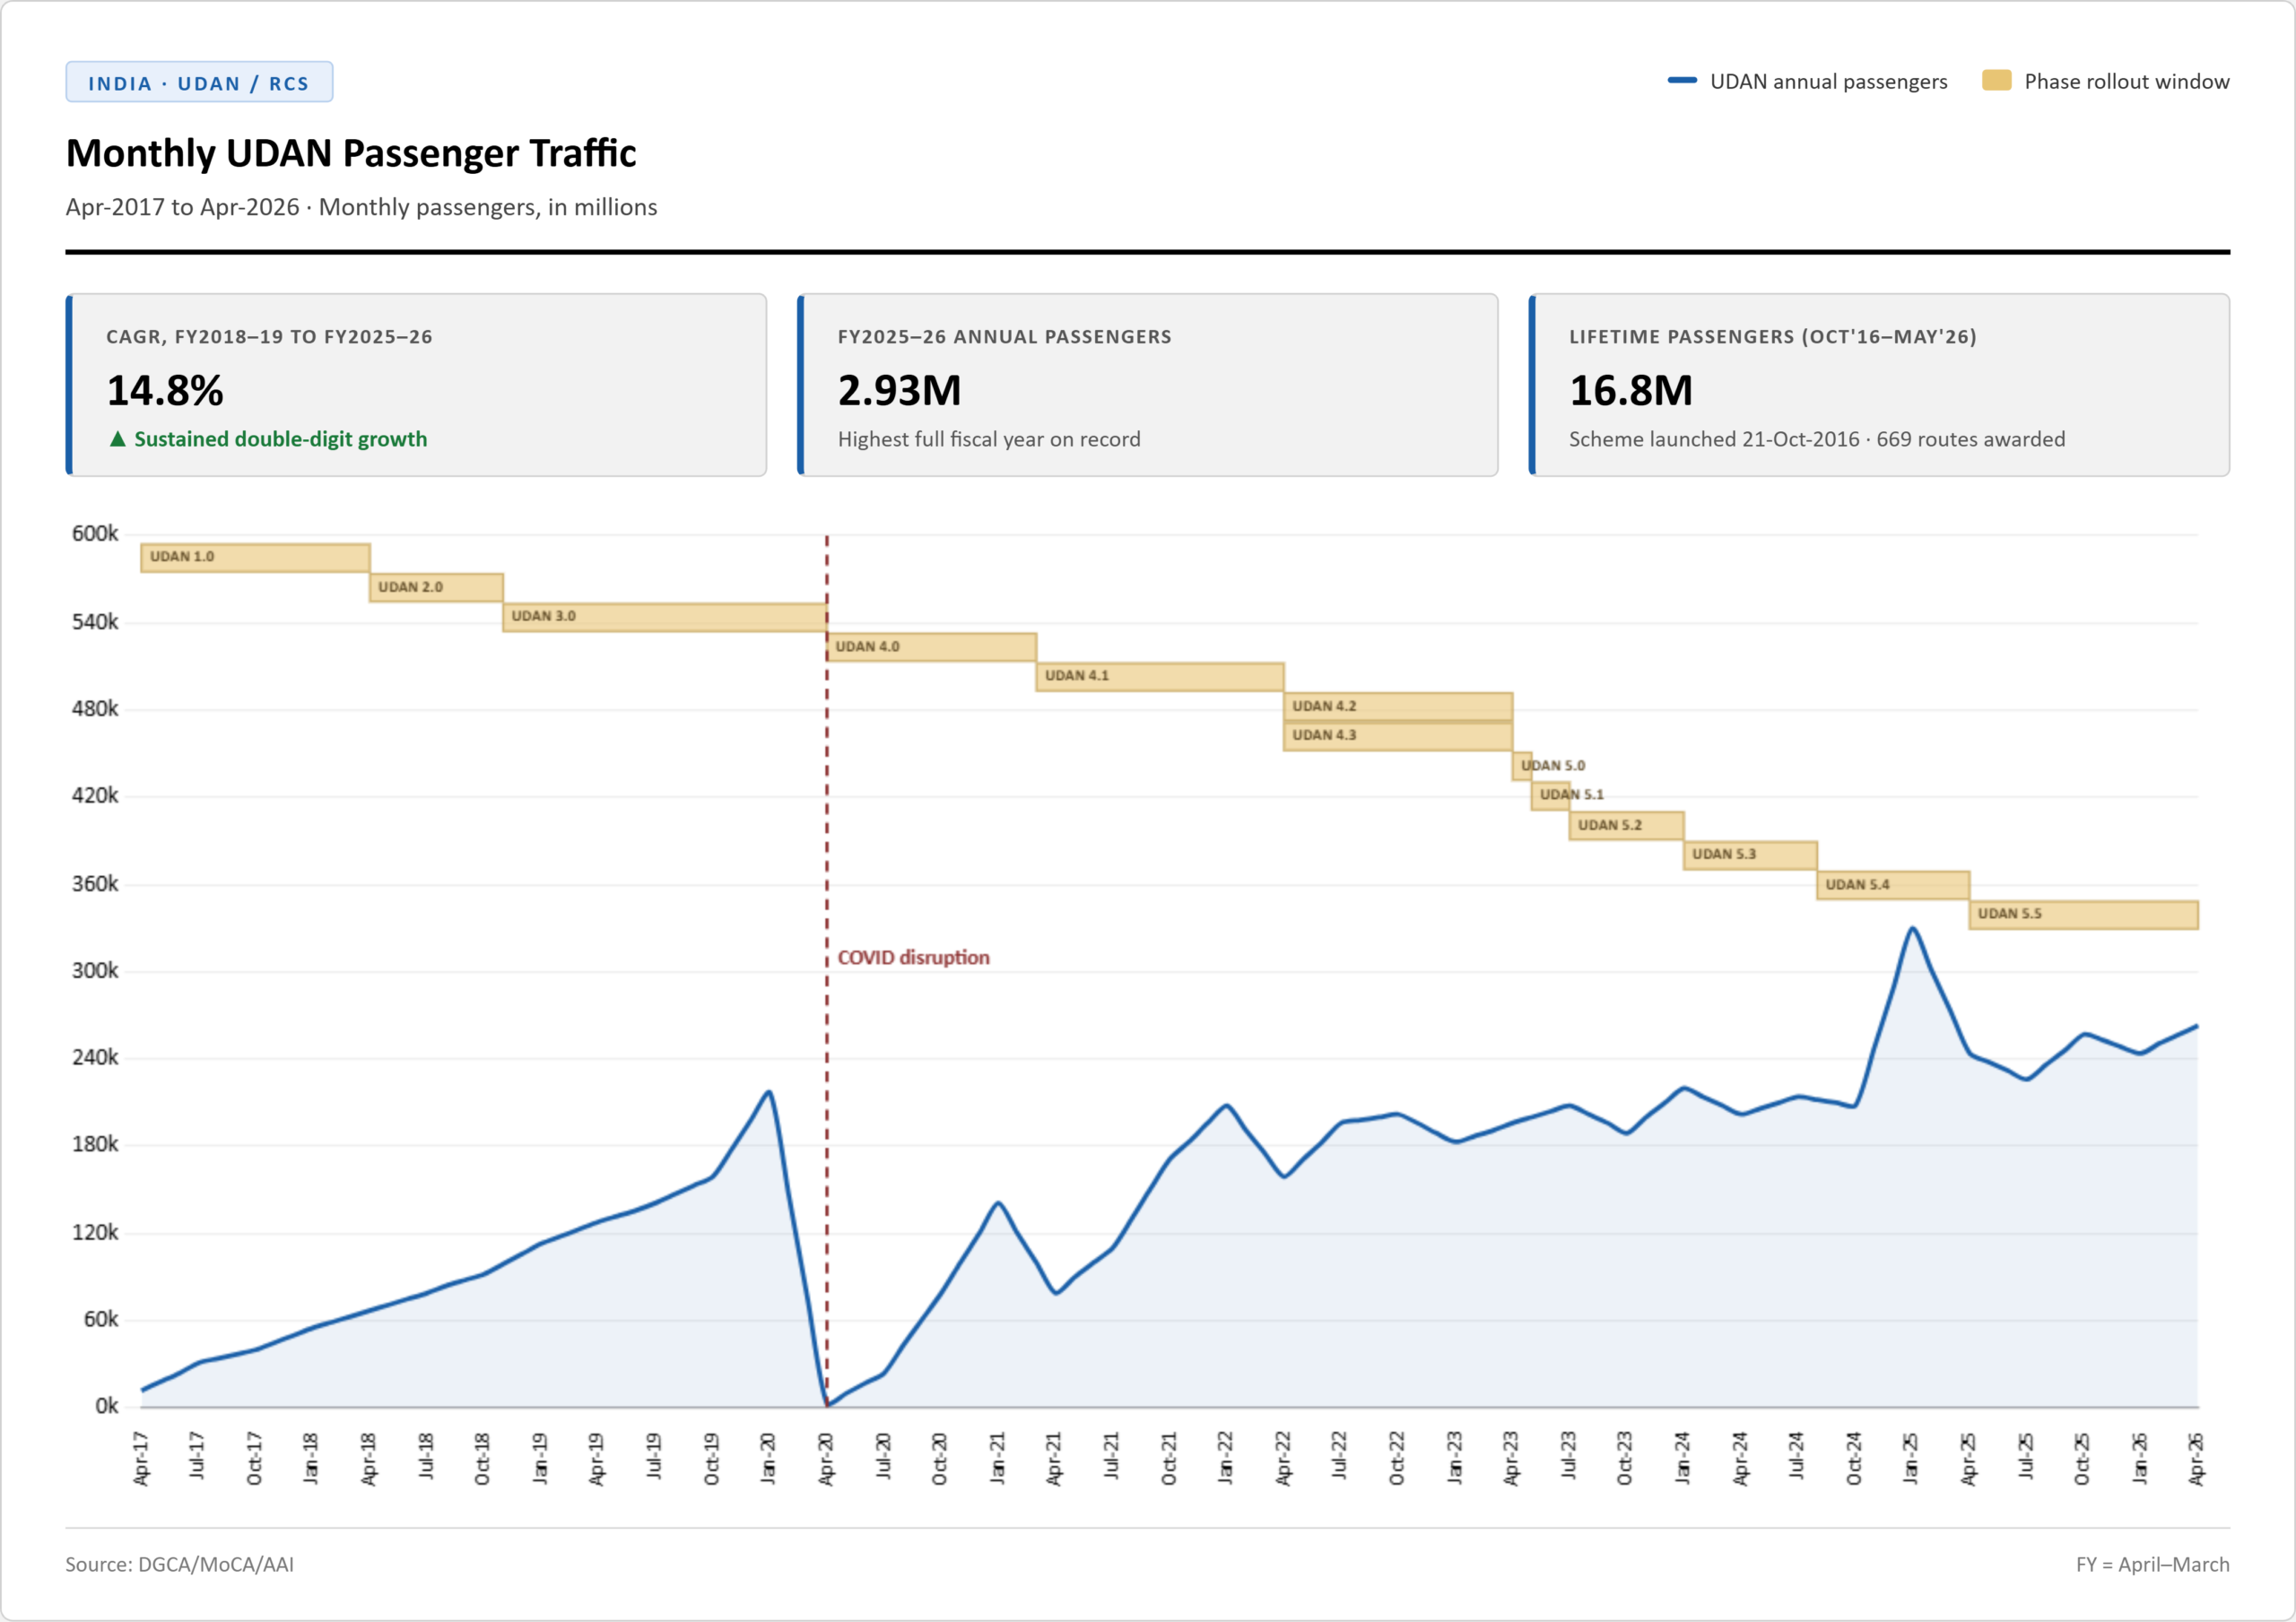Click the Oct-18 x-axis tick label
Viewport: 2296px width, 1622px height.
click(x=484, y=1459)
